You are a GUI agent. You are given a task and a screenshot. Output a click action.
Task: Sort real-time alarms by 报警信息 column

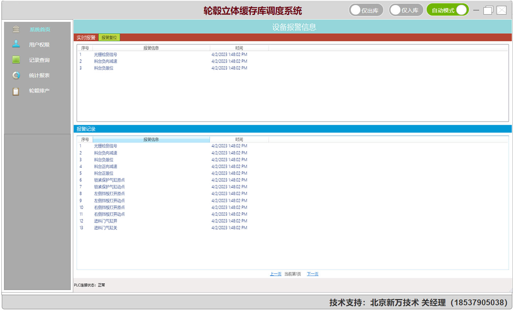151,48
